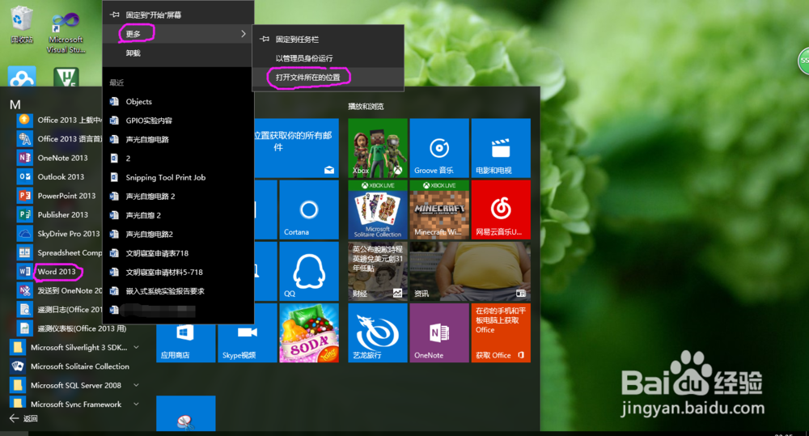Image resolution: width=809 pixels, height=436 pixels.
Task: Click the Office 2013 language preferences icon
Action: coord(24,139)
